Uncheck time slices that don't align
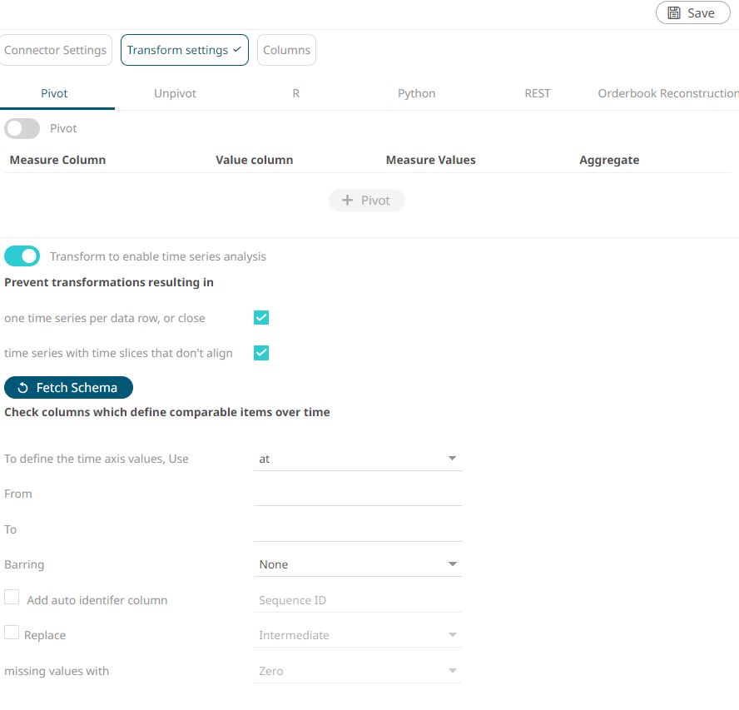 click(x=261, y=353)
